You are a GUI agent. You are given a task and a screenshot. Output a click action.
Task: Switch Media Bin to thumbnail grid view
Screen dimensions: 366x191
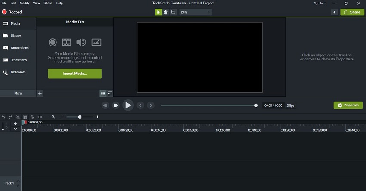[x=103, y=93]
